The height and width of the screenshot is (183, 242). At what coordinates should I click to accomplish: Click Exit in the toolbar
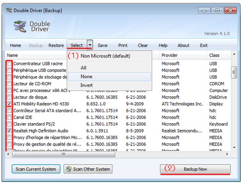204,46
